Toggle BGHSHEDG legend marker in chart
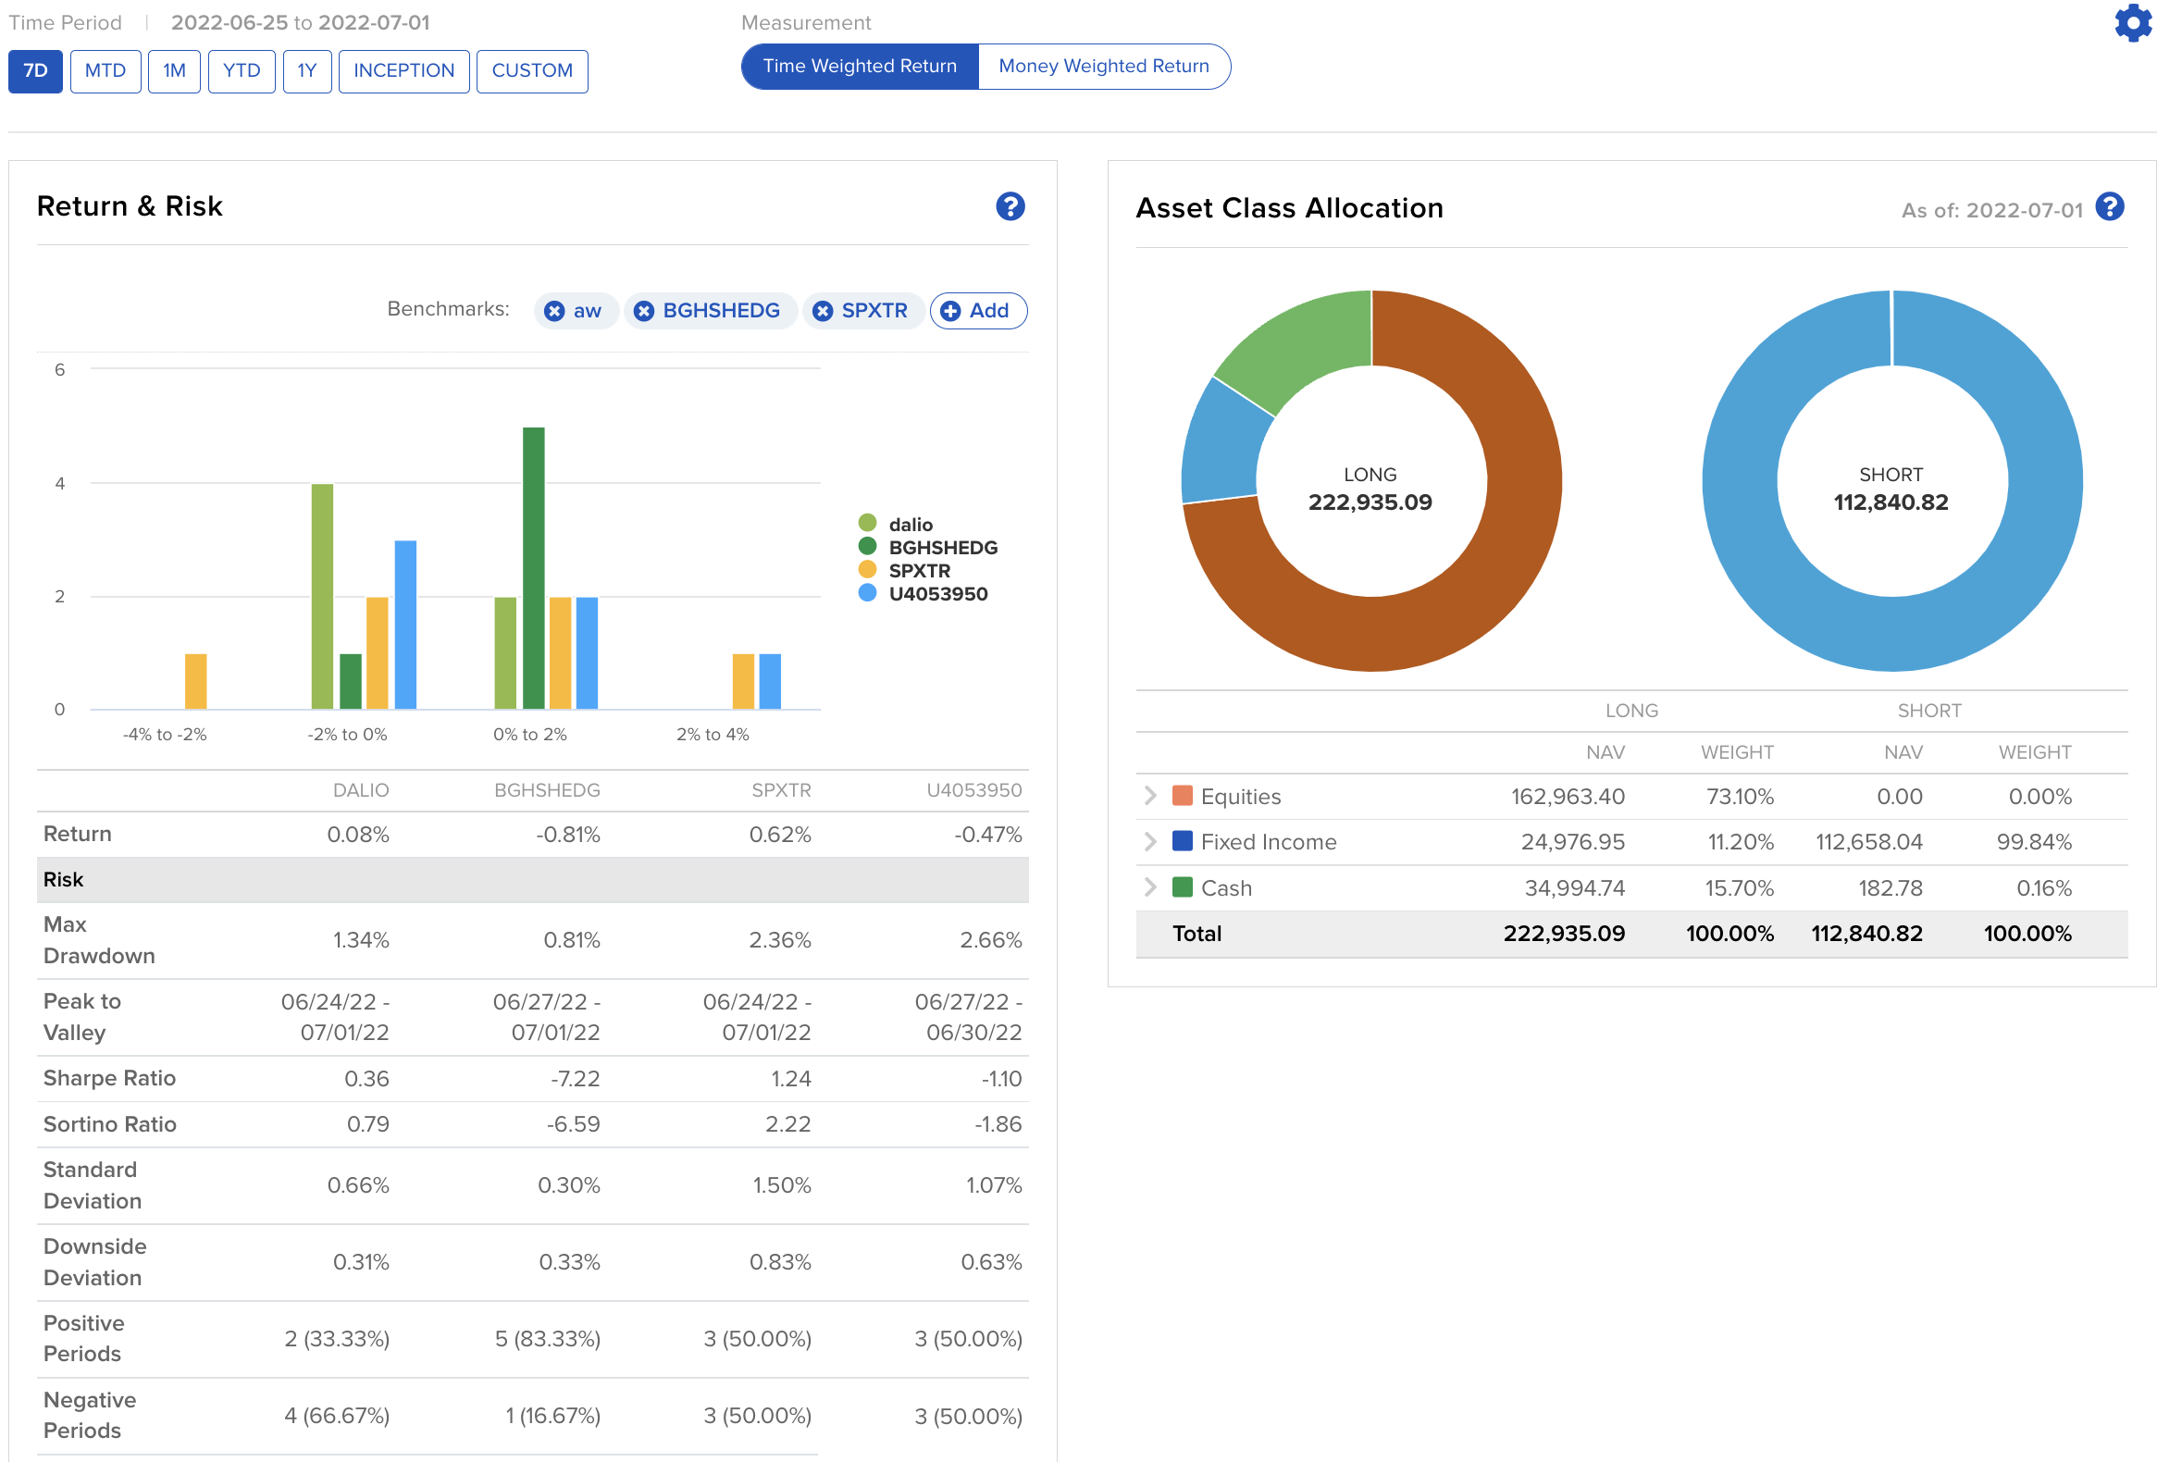2182x1462 pixels. [x=867, y=546]
